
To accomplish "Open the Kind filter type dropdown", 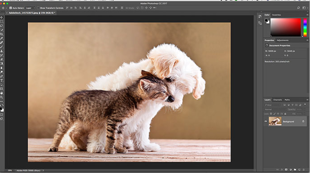I will [273, 105].
